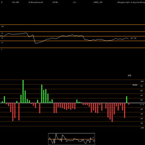Click the 'MIEL_SM' symbol text
Image resolution: width=145 pixels, height=145 pixels.
tap(98, 2)
